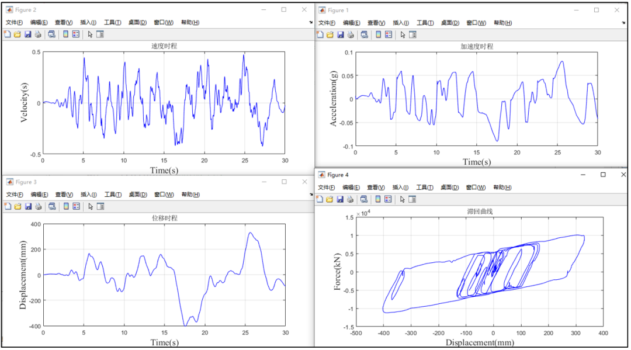Screen dimensions: 631x350
Task: Print Figure 3 with the printer icon
Action: (38, 206)
